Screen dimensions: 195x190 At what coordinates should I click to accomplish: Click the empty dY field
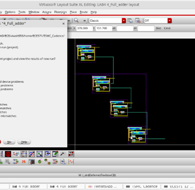click(146, 28)
